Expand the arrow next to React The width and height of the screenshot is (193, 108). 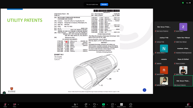coord(97,104)
